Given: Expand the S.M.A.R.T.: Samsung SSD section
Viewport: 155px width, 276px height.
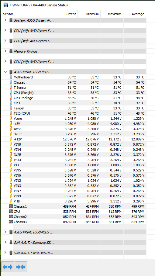Looking at the screenshot, I should (x=5, y=242).
